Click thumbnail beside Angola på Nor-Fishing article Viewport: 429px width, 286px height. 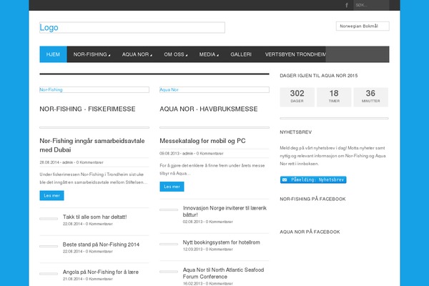49,274
